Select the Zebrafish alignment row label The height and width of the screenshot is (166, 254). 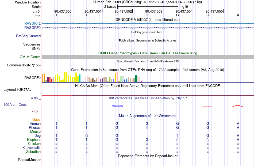33,152
